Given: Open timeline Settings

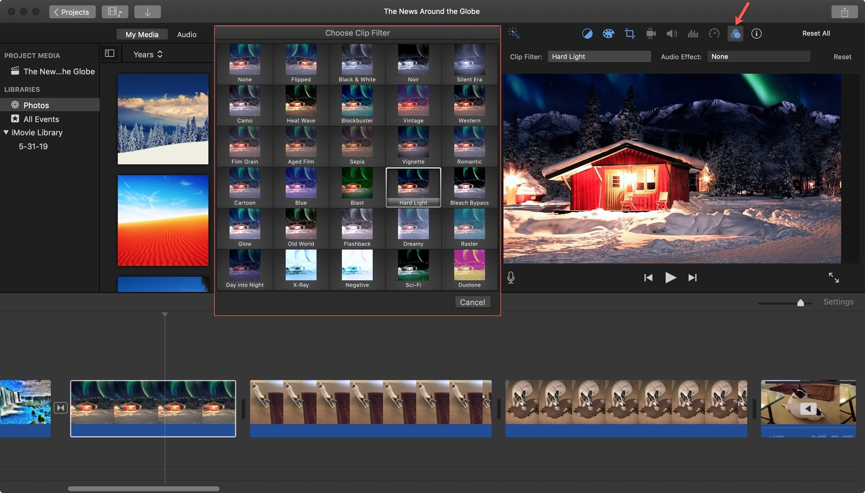Looking at the screenshot, I should point(838,301).
